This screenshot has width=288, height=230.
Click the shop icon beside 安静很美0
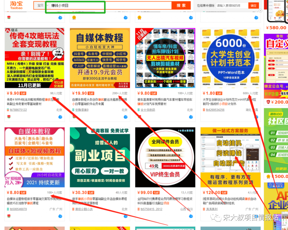[73, 110]
